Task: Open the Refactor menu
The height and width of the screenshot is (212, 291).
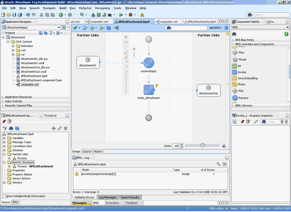Action: tap(85, 8)
